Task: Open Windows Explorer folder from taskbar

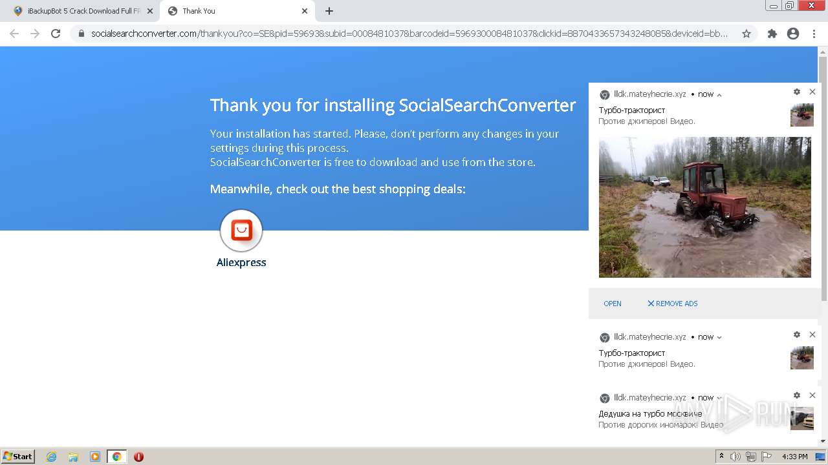Action: (x=73, y=457)
